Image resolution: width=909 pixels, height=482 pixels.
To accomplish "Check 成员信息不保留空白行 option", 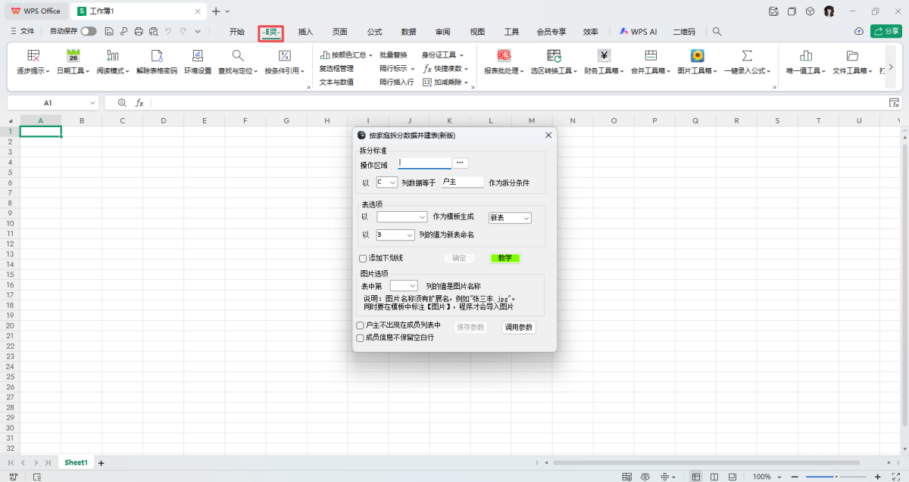I will 361,337.
